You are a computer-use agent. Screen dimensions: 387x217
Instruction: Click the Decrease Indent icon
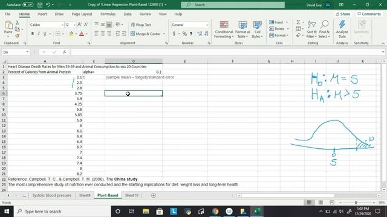coord(118,34)
